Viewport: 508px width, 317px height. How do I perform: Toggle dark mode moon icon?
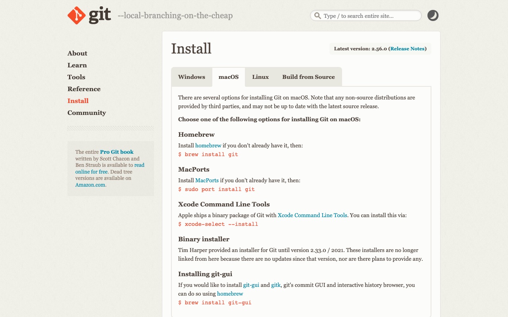pyautogui.click(x=433, y=15)
